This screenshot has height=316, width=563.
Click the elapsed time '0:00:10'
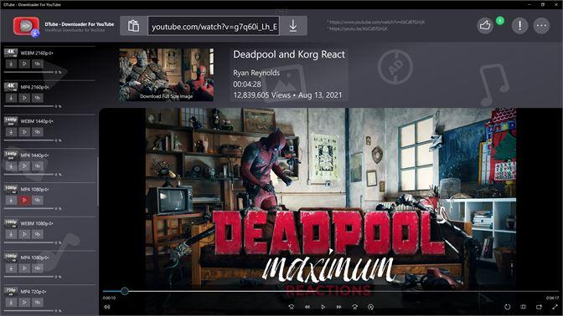tap(109, 298)
